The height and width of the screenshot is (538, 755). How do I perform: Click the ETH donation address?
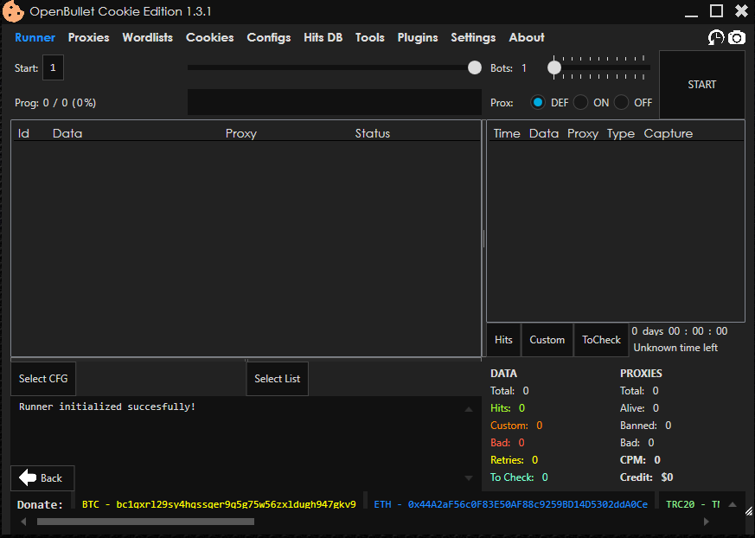(x=510, y=504)
